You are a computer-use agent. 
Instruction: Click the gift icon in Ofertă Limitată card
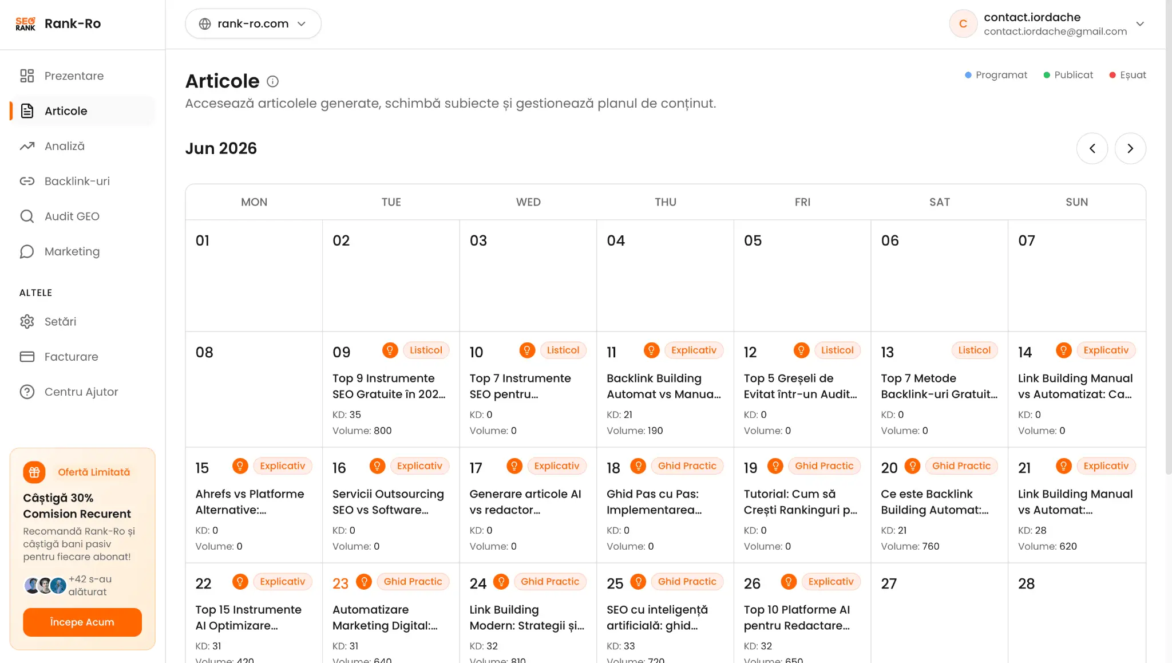pos(34,472)
